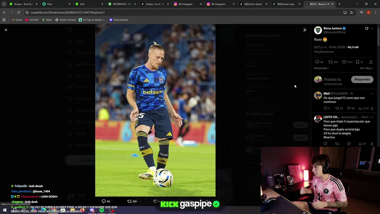The image size is (380, 214).
Task: Open the more options menu on the Boca Juniors post
Action: click(x=372, y=29)
